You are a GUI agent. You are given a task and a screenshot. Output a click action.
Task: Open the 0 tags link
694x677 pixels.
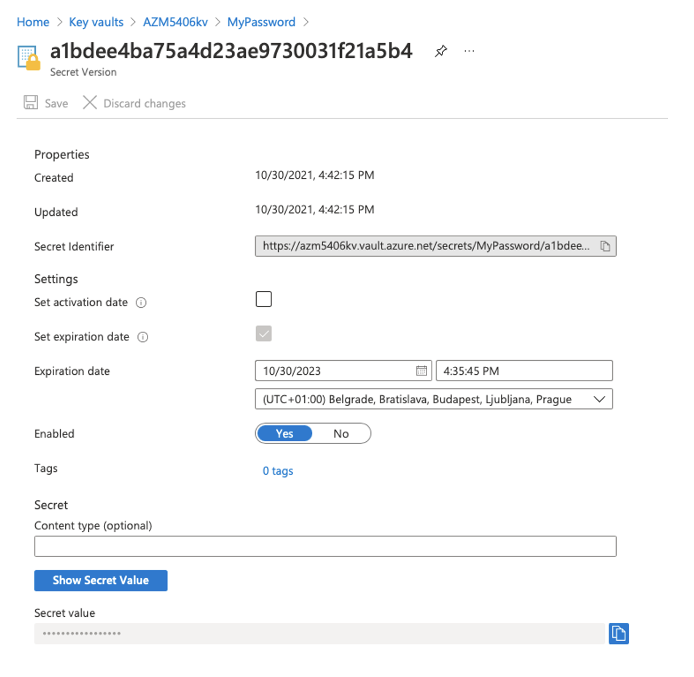pyautogui.click(x=277, y=470)
